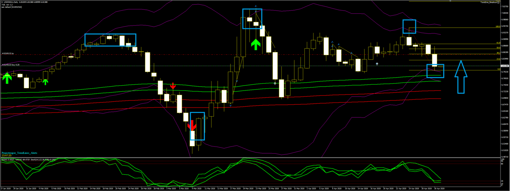Click the 'set: default [WARNING]' label
Image resolution: width=510 pixels, height=191 pixels.
pos(11,7)
